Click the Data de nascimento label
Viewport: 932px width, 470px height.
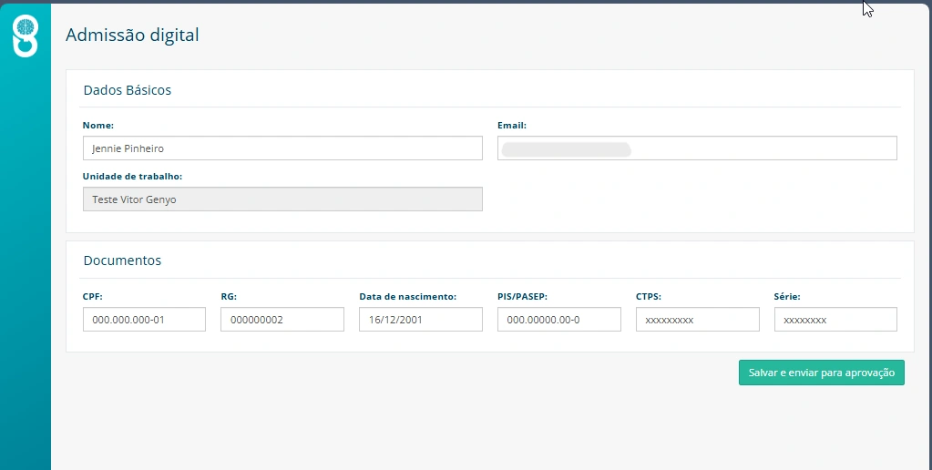tap(408, 296)
